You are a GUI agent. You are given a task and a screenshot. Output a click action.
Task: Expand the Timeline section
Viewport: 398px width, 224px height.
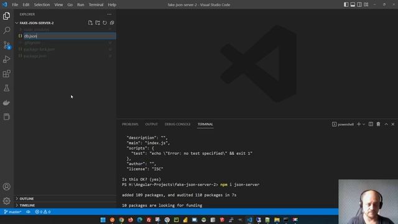click(x=65, y=205)
